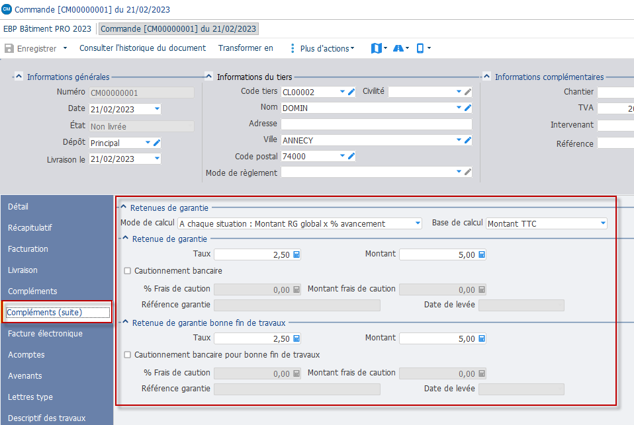Click the pencil icon beside Dépôt Principal
634x425 pixels.
157,143
